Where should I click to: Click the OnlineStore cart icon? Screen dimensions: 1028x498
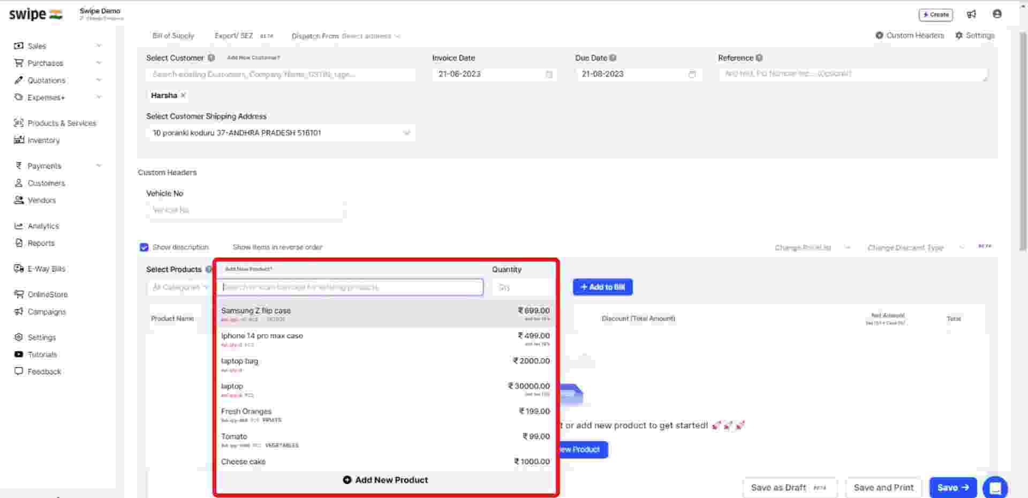[x=19, y=295]
